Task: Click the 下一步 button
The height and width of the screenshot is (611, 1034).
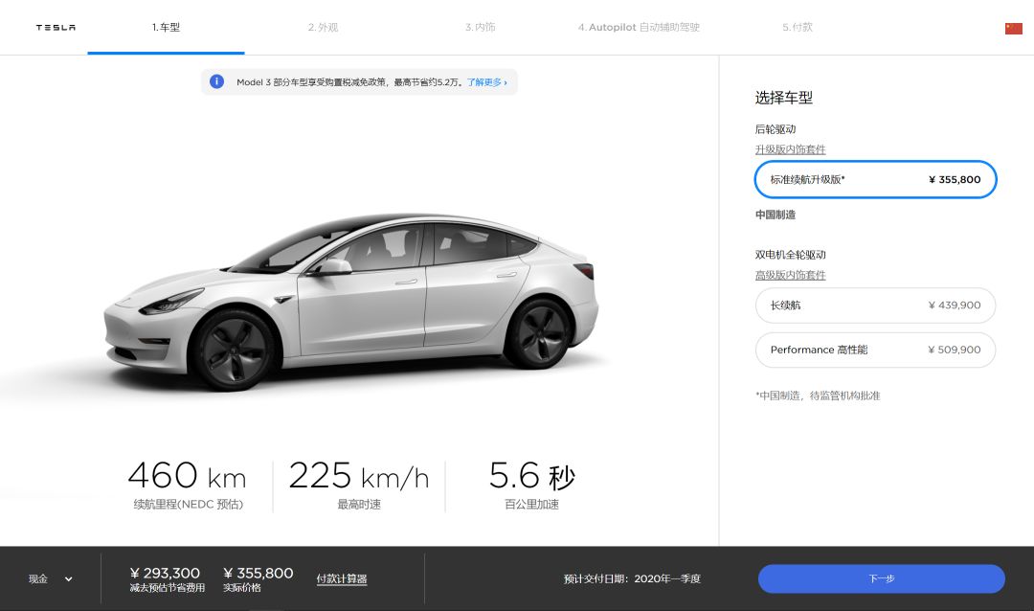Action: tap(881, 578)
